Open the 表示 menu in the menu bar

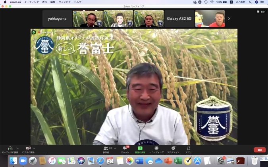(44, 2)
